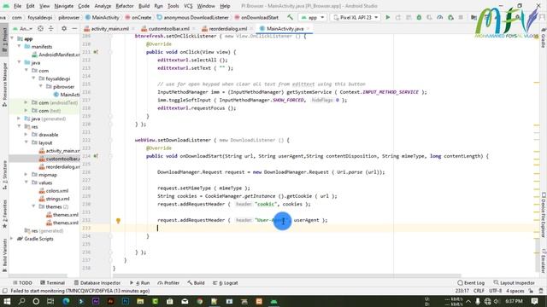This screenshot has height=307, width=547.
Task: Open the Logcat tool window
Action: click(x=225, y=283)
